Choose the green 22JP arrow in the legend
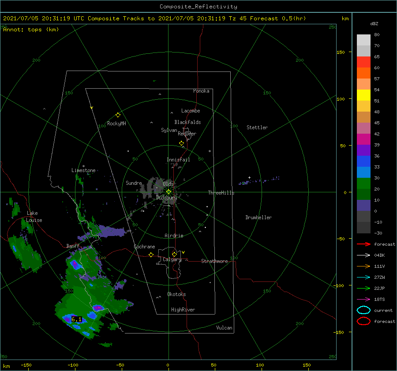Image resolution: width=397 pixels, height=371 pixels. 363,288
